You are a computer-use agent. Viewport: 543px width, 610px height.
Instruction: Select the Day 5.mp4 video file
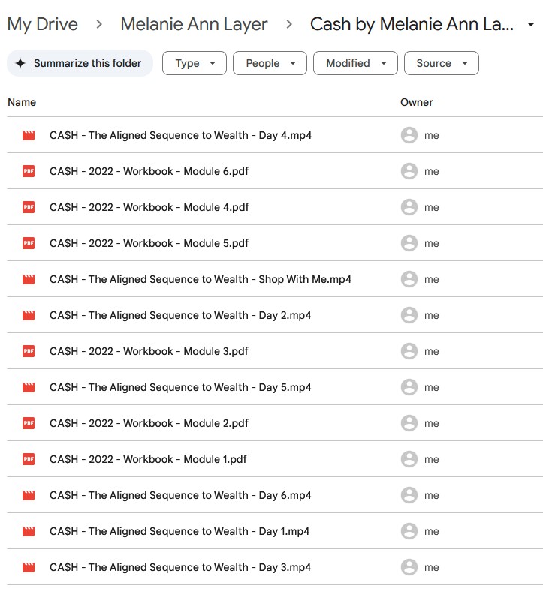click(x=180, y=387)
